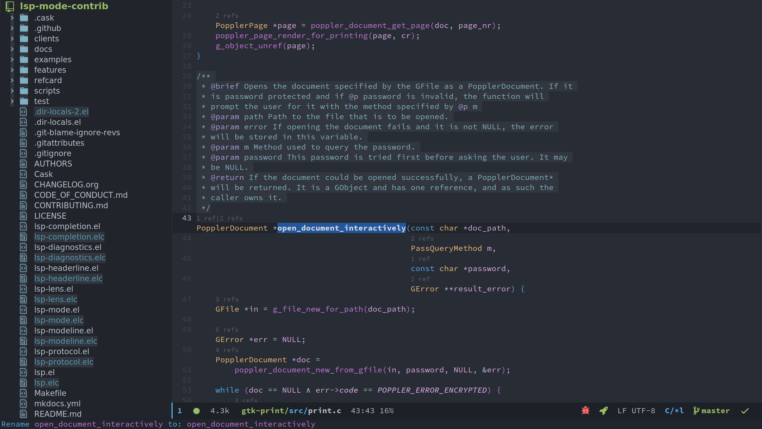
Task: Expand the docs folder chevron
Action: (x=12, y=49)
